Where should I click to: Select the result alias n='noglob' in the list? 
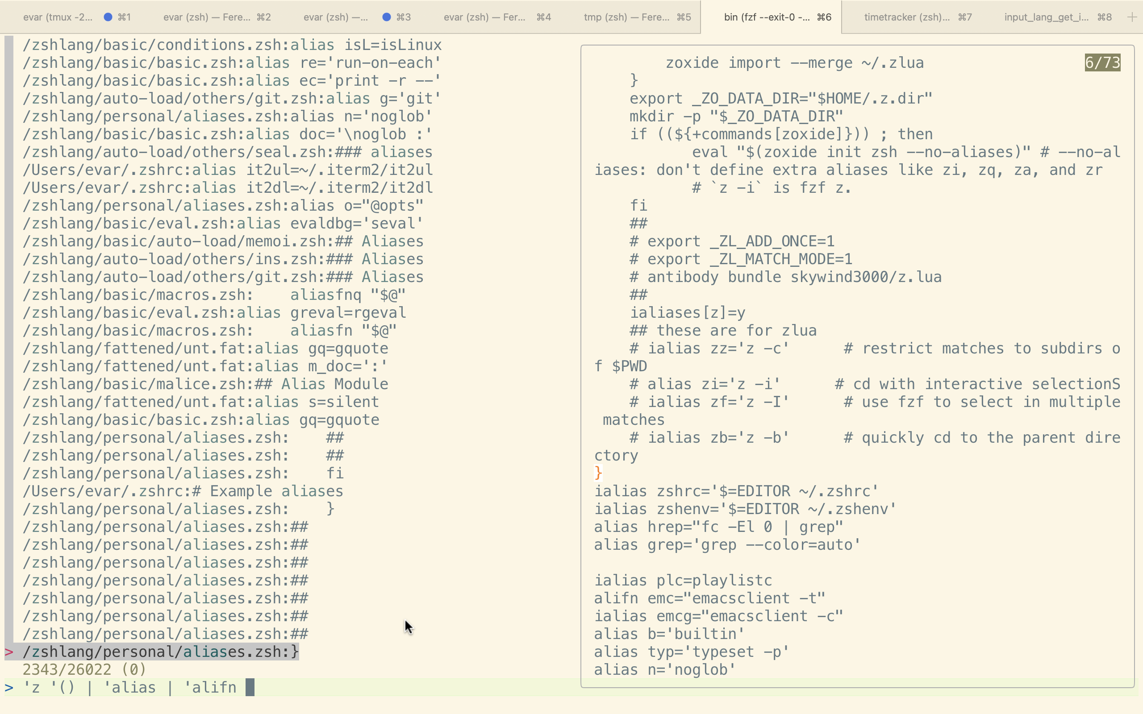[227, 116]
